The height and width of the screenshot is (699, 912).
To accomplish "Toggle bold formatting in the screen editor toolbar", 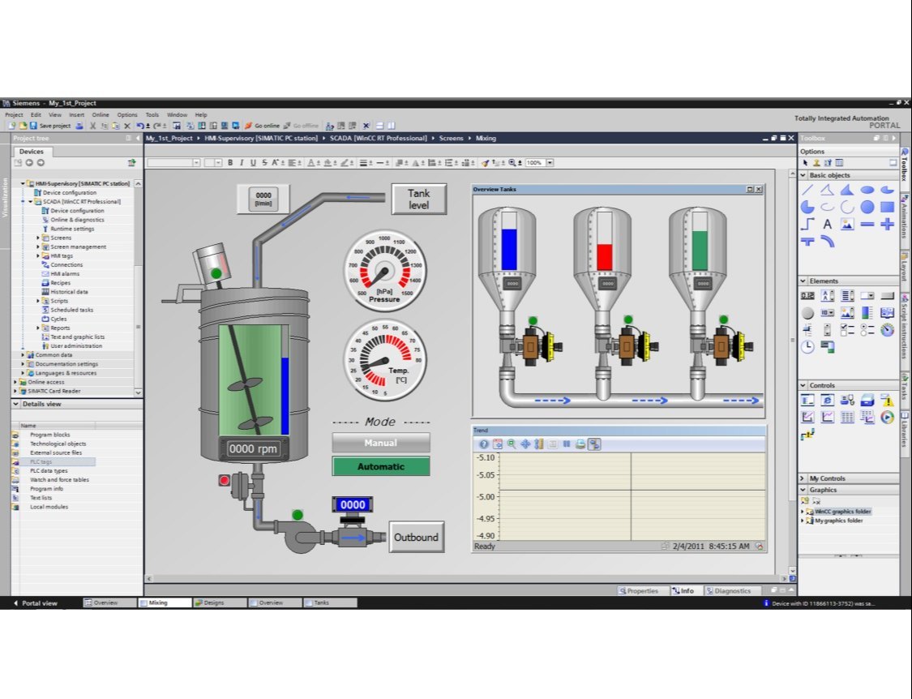I will click(230, 163).
